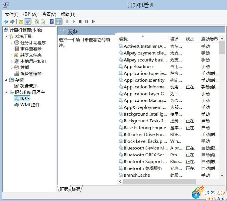Toggle the action pane toolbar icon
227x201 pixels.
pyautogui.click(x=59, y=22)
